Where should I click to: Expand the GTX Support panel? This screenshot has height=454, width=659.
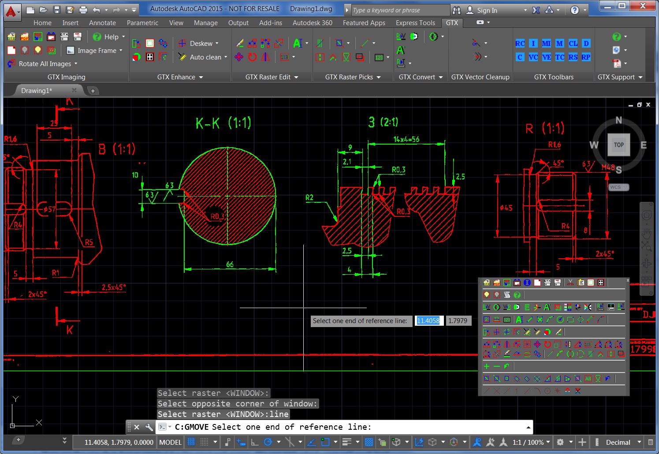[x=620, y=77]
